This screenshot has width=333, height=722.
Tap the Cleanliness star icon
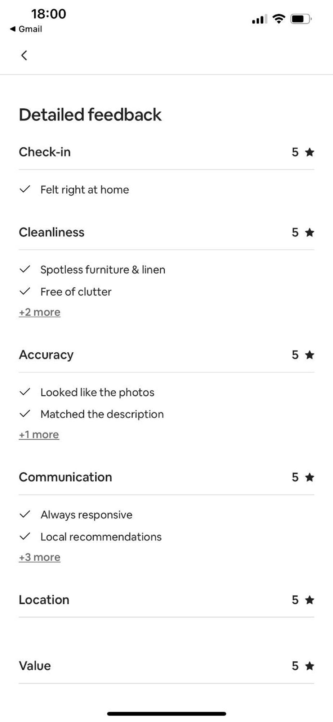tap(310, 232)
